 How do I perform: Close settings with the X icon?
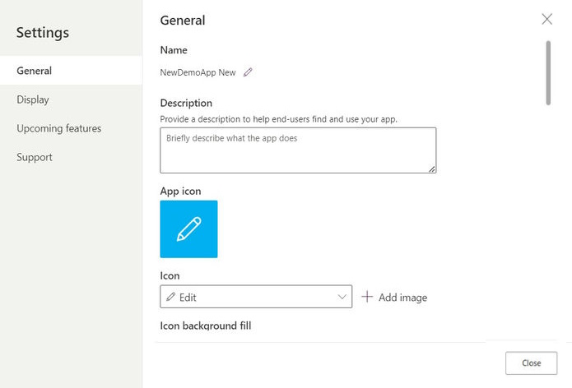point(547,19)
